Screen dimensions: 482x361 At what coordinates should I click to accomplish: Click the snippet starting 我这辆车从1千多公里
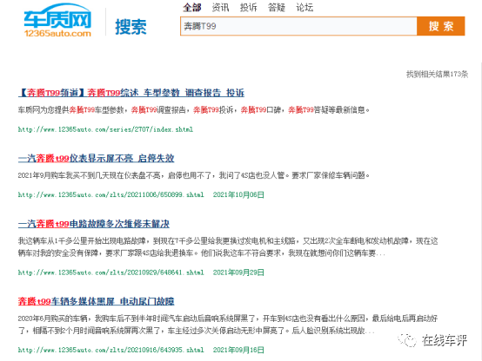pyautogui.click(x=228, y=247)
